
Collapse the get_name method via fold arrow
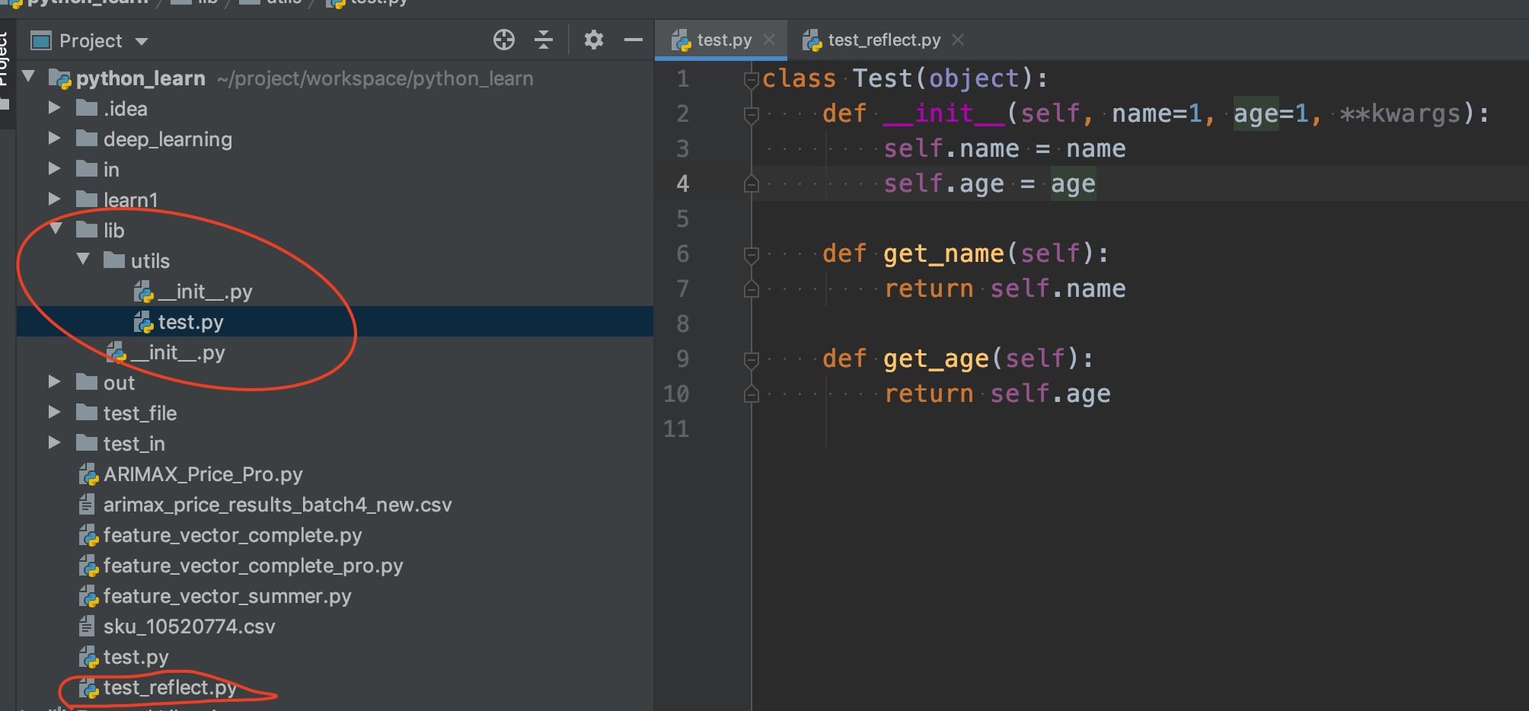click(752, 253)
